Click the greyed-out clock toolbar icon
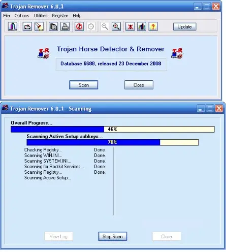The height and width of the screenshot is (252, 226). pyautogui.click(x=91, y=26)
